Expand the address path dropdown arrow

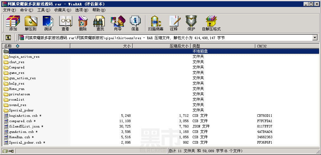pyautogui.click(x=315, y=38)
